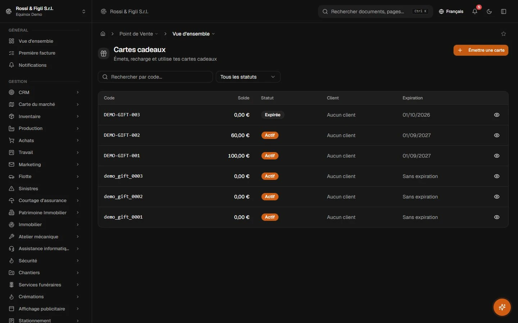Screen dimensions: 518x323
Task: Open the AI assistant sparkle button
Action: point(502,307)
